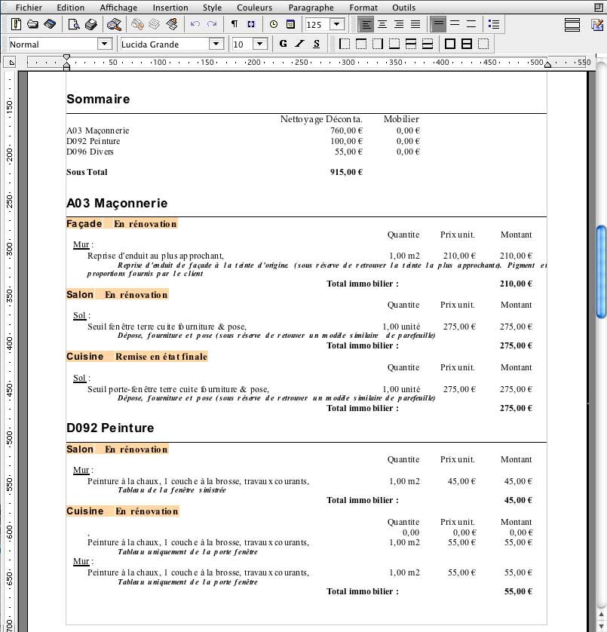Enable justified text alignment
607x632 pixels.
[x=415, y=25]
